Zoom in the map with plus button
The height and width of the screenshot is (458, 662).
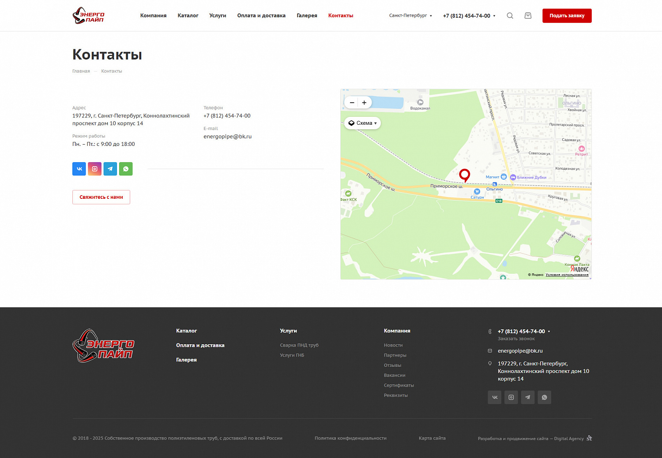[x=364, y=103]
